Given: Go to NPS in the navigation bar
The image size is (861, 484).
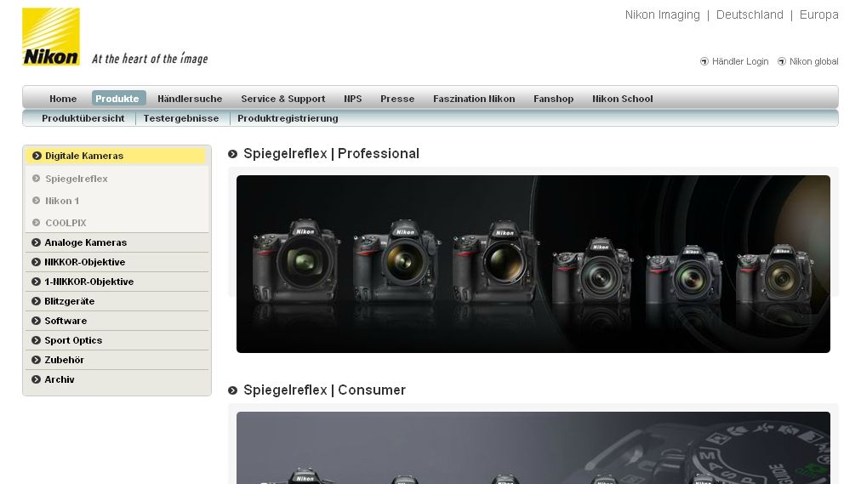Looking at the screenshot, I should tap(353, 99).
